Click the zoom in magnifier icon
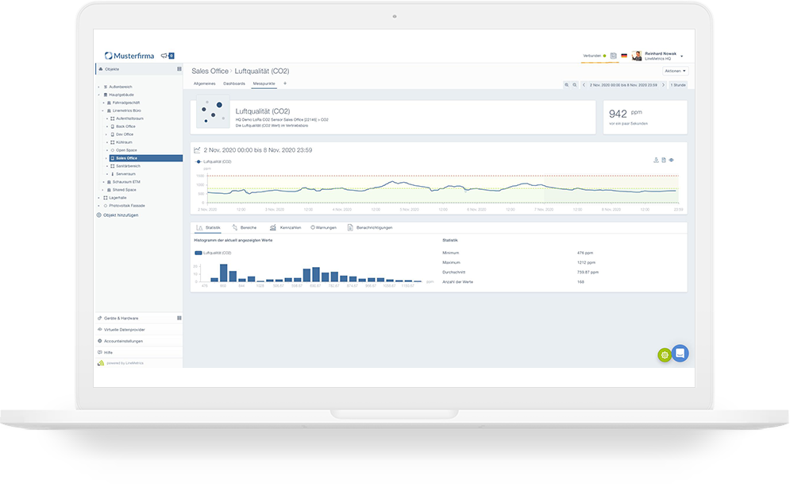The height and width of the screenshot is (484, 790). pos(566,84)
